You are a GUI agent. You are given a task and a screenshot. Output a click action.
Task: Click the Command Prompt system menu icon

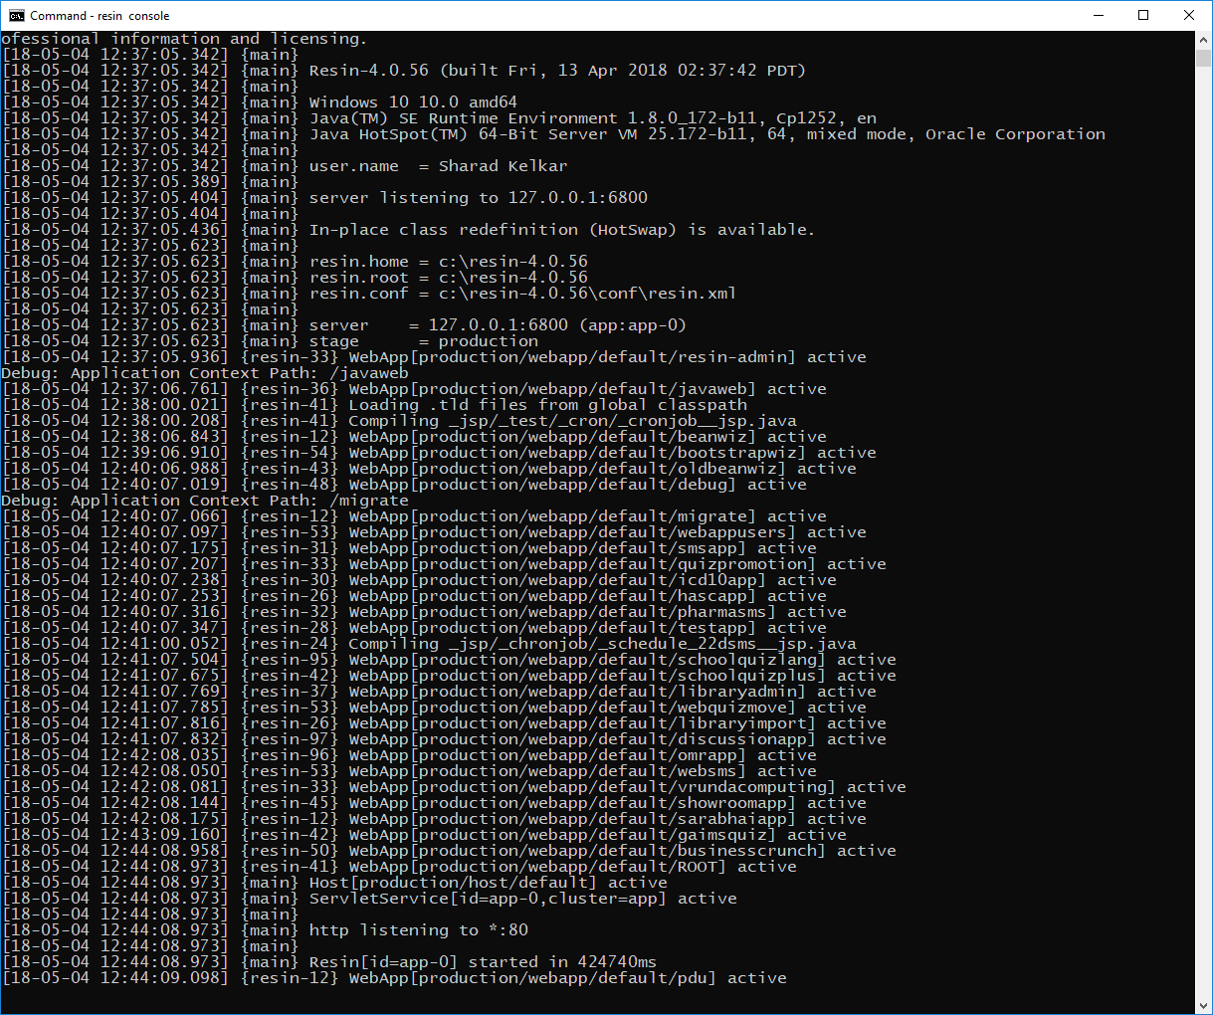(16, 15)
